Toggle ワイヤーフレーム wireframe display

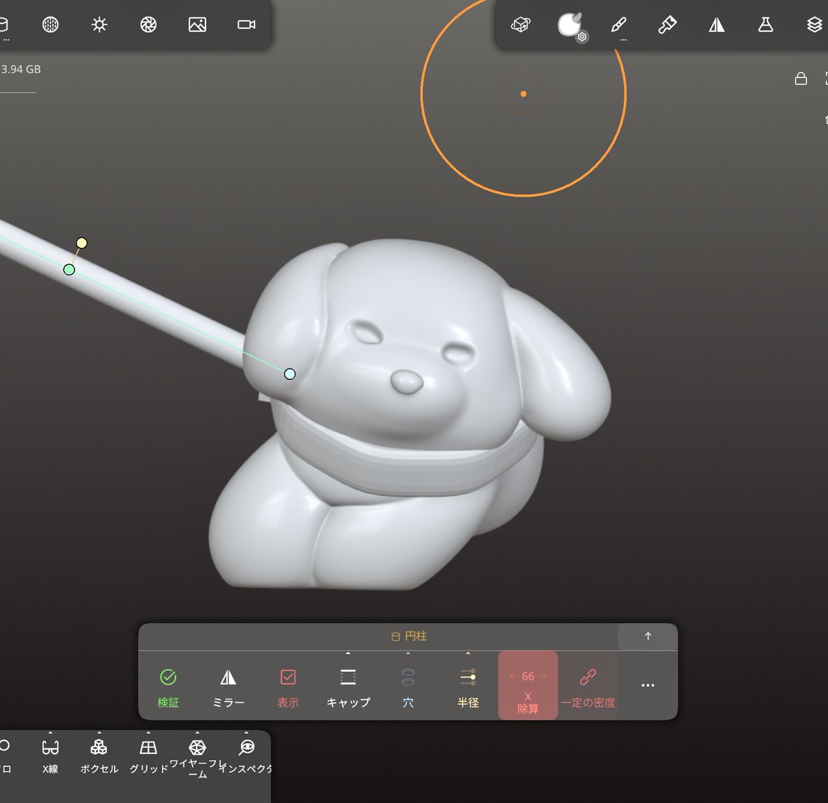point(197,759)
